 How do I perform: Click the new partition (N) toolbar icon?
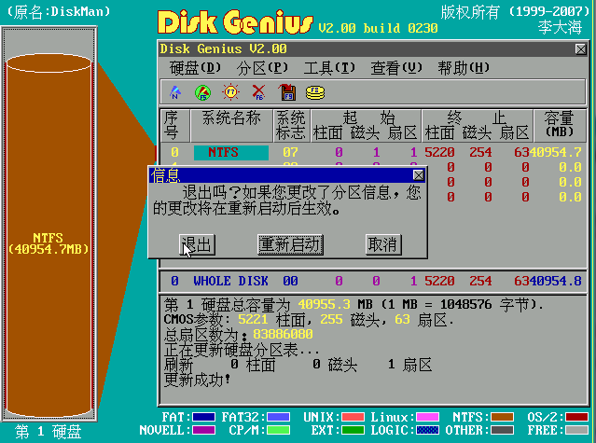(174, 92)
